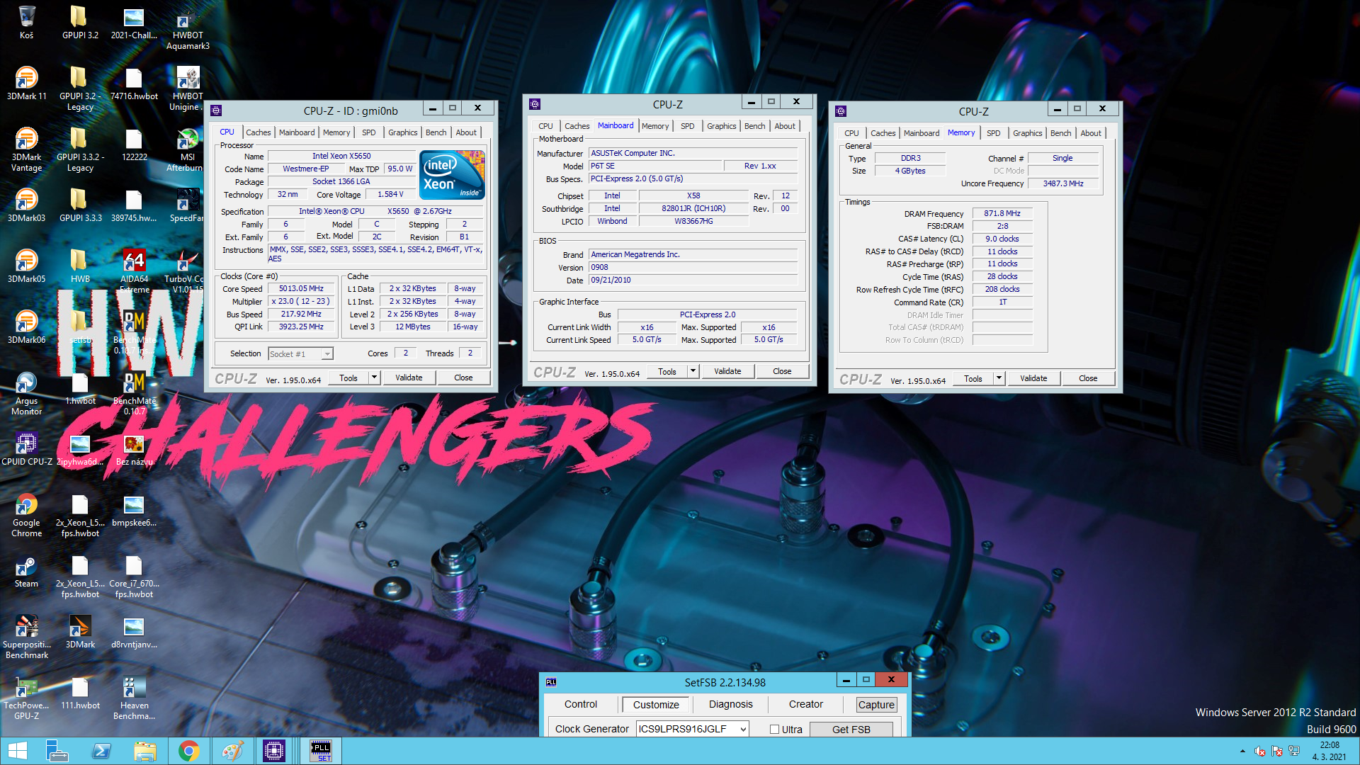Open Argus Monitor desktop icon
Screen dimensions: 1360x765
coord(26,393)
